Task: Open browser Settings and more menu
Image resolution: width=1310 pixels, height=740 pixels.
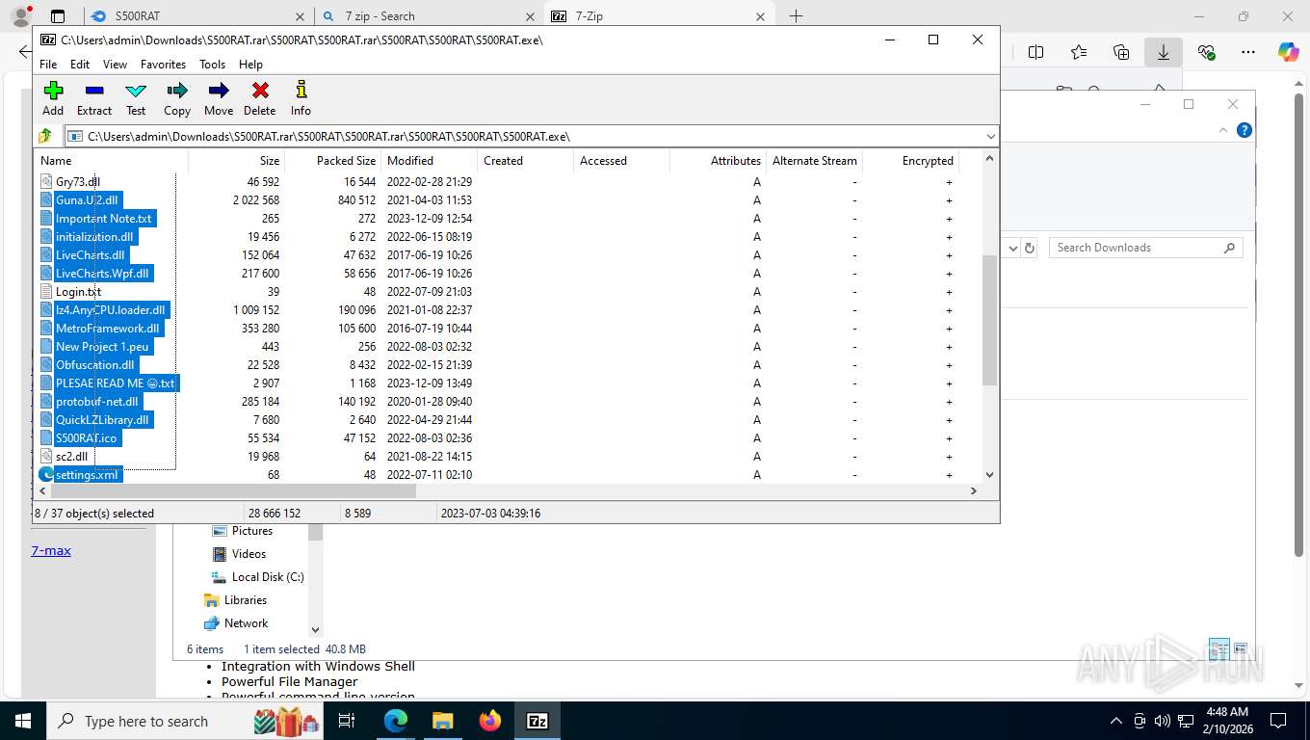Action: (x=1248, y=52)
